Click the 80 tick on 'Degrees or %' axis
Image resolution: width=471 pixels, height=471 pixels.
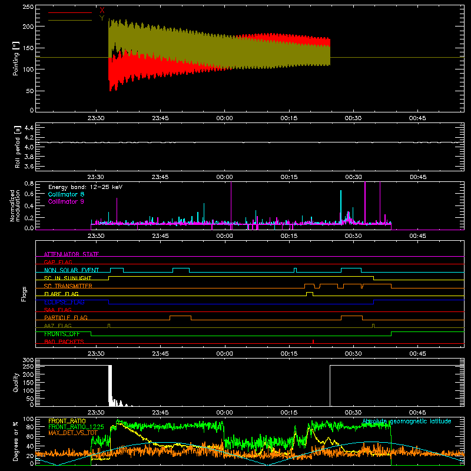coord(30,427)
